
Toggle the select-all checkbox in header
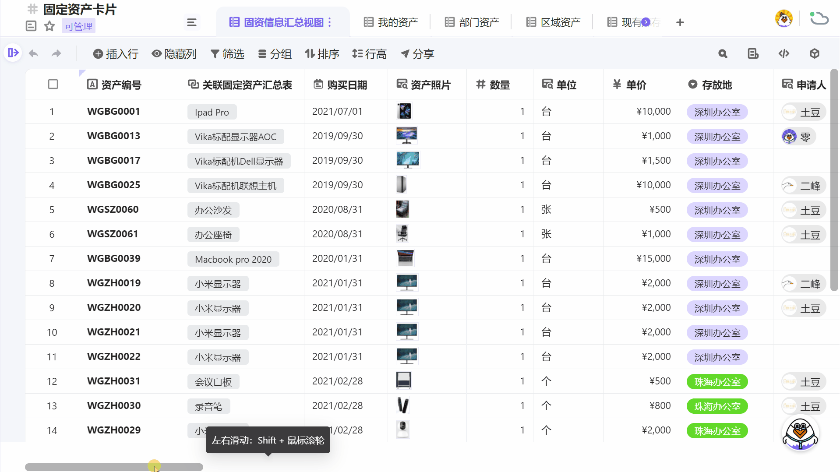[x=53, y=85]
